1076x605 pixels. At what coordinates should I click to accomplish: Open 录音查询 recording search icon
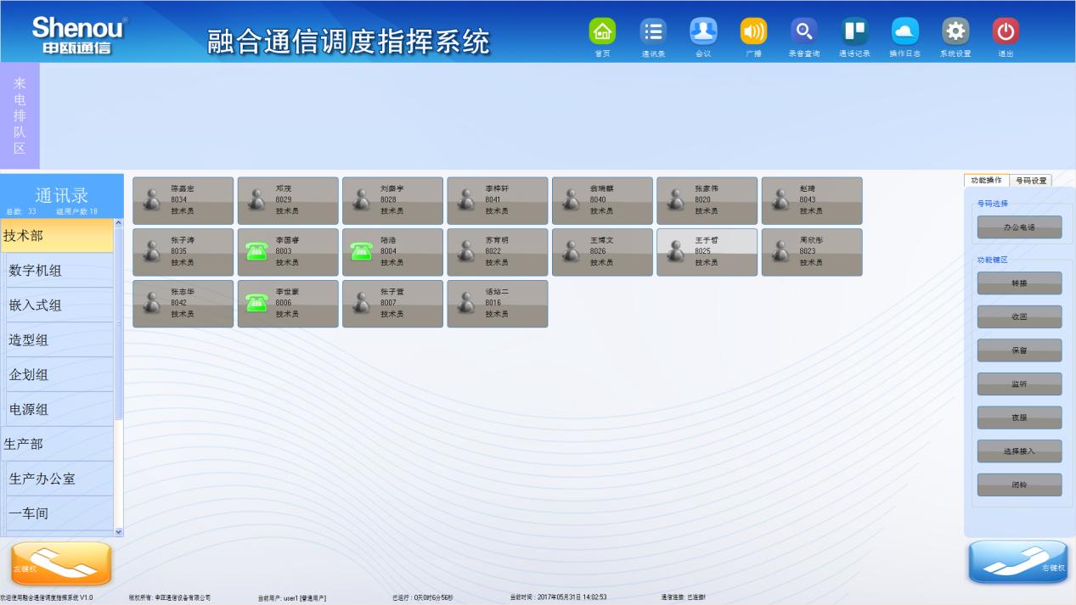(x=803, y=32)
